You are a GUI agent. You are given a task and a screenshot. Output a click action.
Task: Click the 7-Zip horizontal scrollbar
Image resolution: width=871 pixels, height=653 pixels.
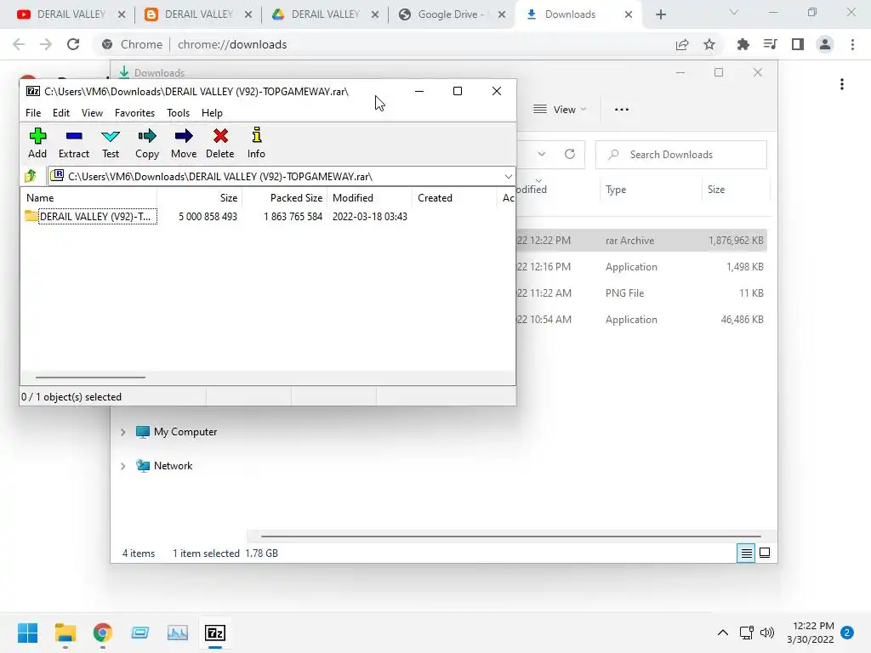coord(90,378)
